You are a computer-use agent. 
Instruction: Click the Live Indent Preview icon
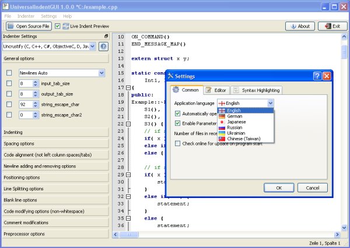pyautogui.click(x=65, y=26)
